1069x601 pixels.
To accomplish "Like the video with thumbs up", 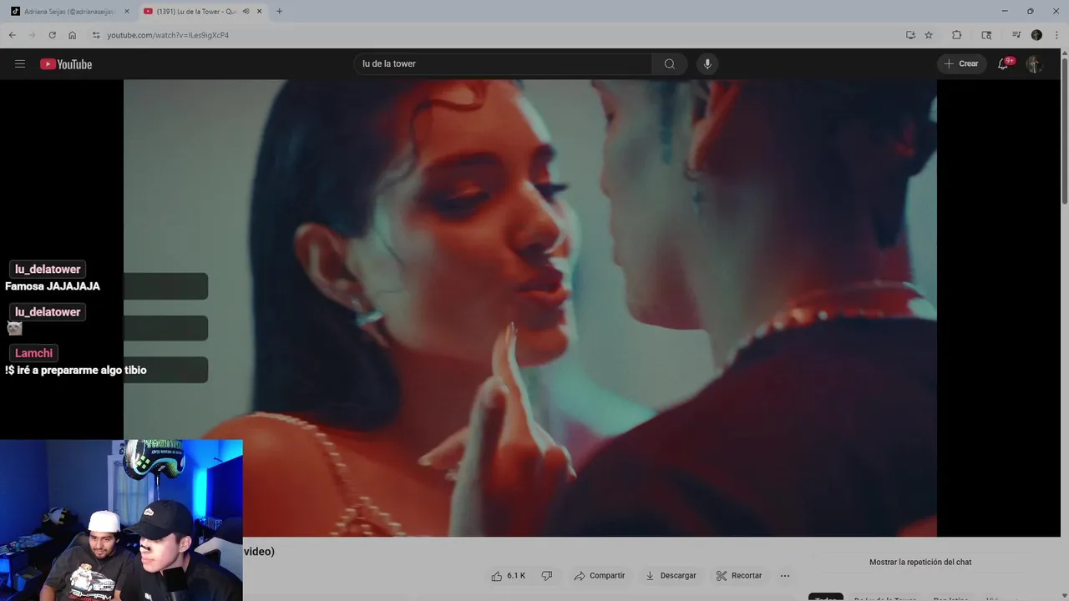I will [x=497, y=576].
